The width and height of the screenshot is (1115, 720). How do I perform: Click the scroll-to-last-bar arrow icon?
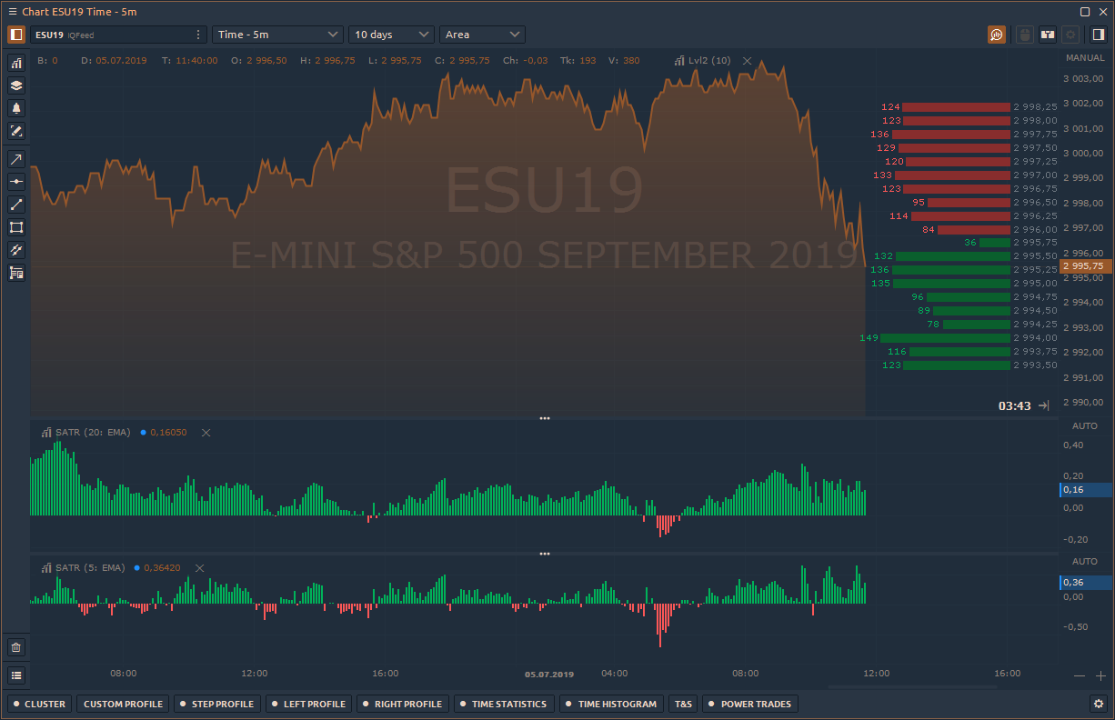pyautogui.click(x=1044, y=405)
